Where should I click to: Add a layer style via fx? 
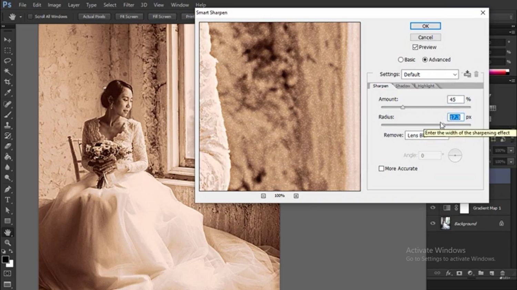(448, 273)
